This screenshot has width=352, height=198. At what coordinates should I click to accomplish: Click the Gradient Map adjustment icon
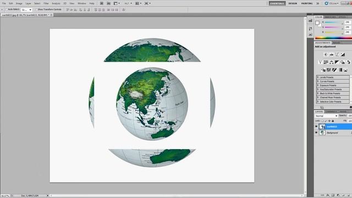point(340,70)
